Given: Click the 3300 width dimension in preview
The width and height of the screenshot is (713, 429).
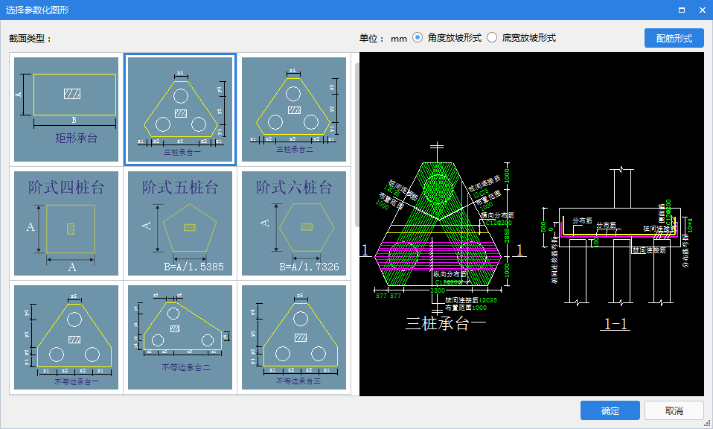Looking at the screenshot, I should coord(438,290).
